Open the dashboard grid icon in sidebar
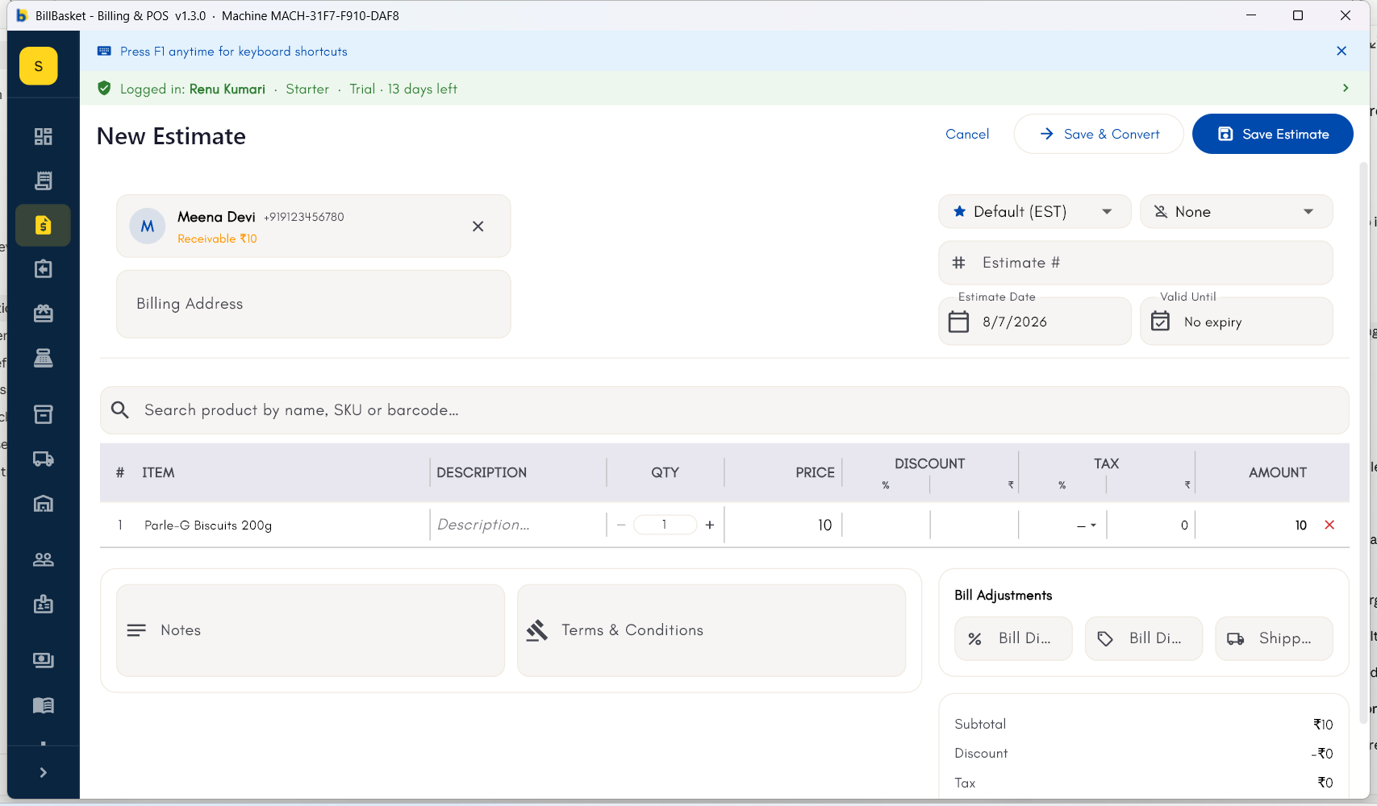Viewport: 1377px width, 806px height. tap(43, 136)
